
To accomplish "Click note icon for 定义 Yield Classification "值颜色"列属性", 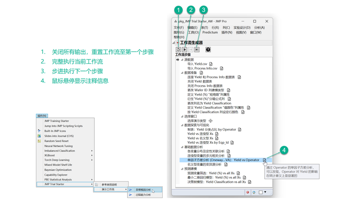I will [x=248, y=108].
